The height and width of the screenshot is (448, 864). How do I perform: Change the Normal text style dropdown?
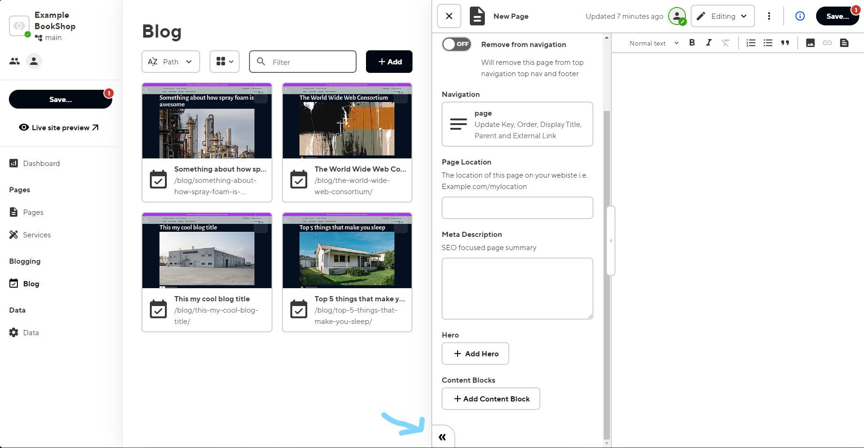click(654, 43)
